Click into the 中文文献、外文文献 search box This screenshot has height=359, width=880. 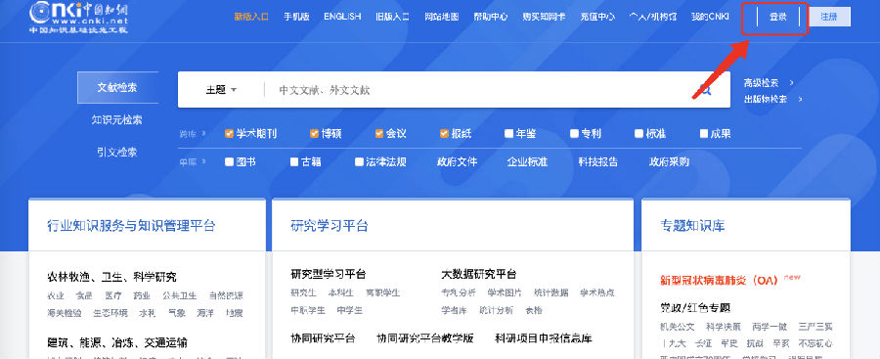pyautogui.click(x=483, y=90)
